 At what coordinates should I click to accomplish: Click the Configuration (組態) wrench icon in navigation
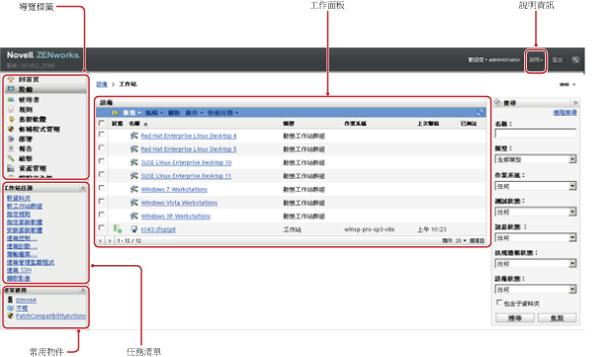pos(11,158)
